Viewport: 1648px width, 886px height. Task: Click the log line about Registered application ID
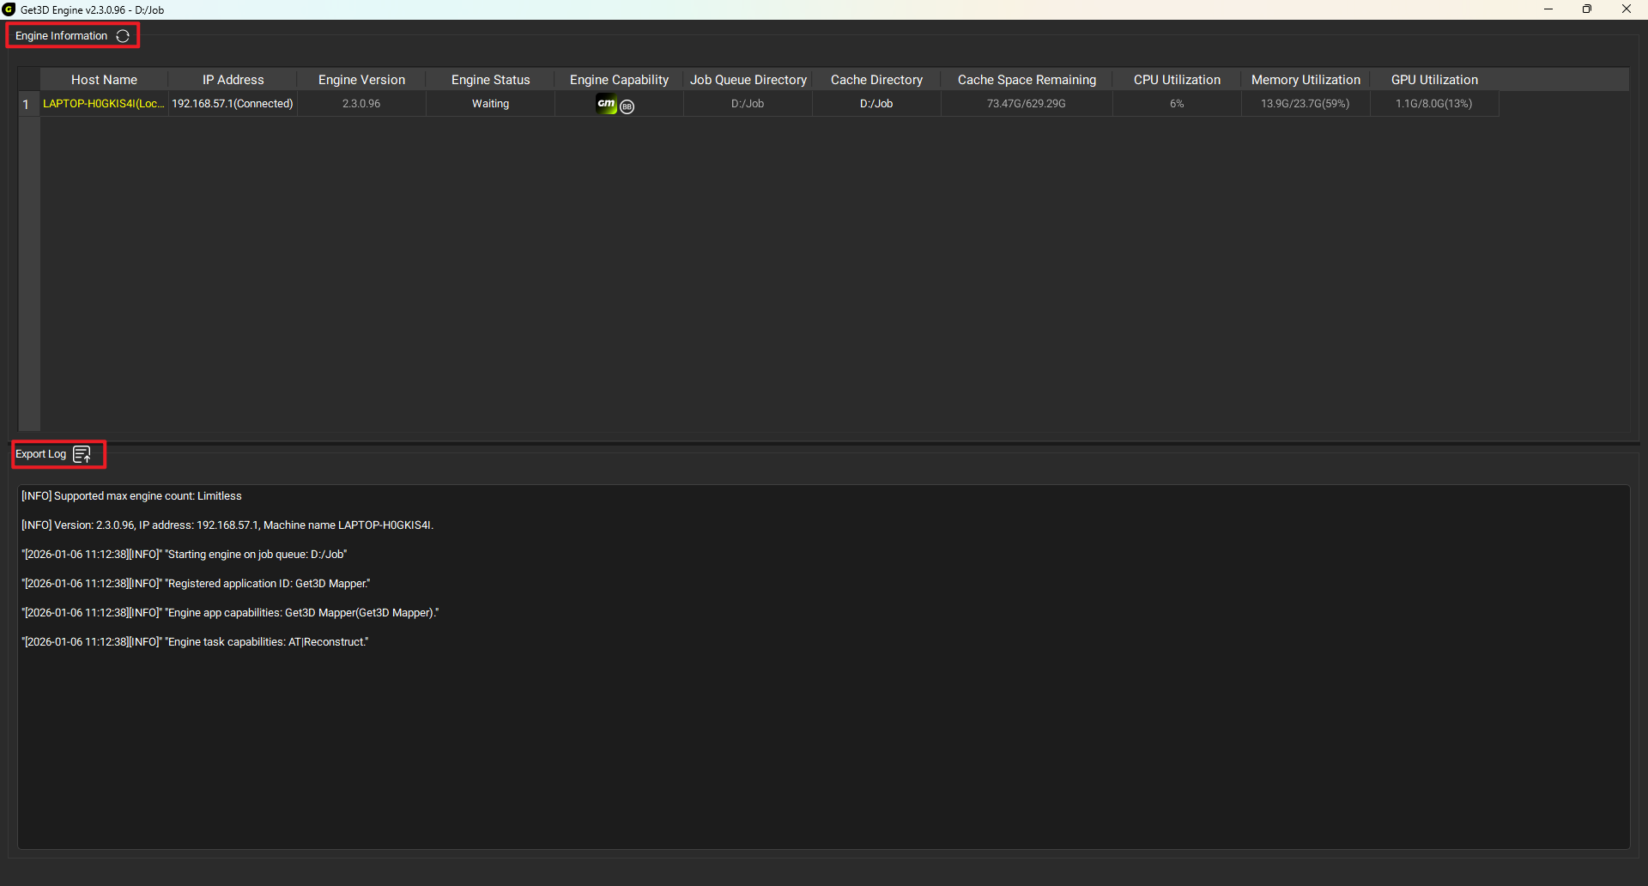tap(196, 584)
